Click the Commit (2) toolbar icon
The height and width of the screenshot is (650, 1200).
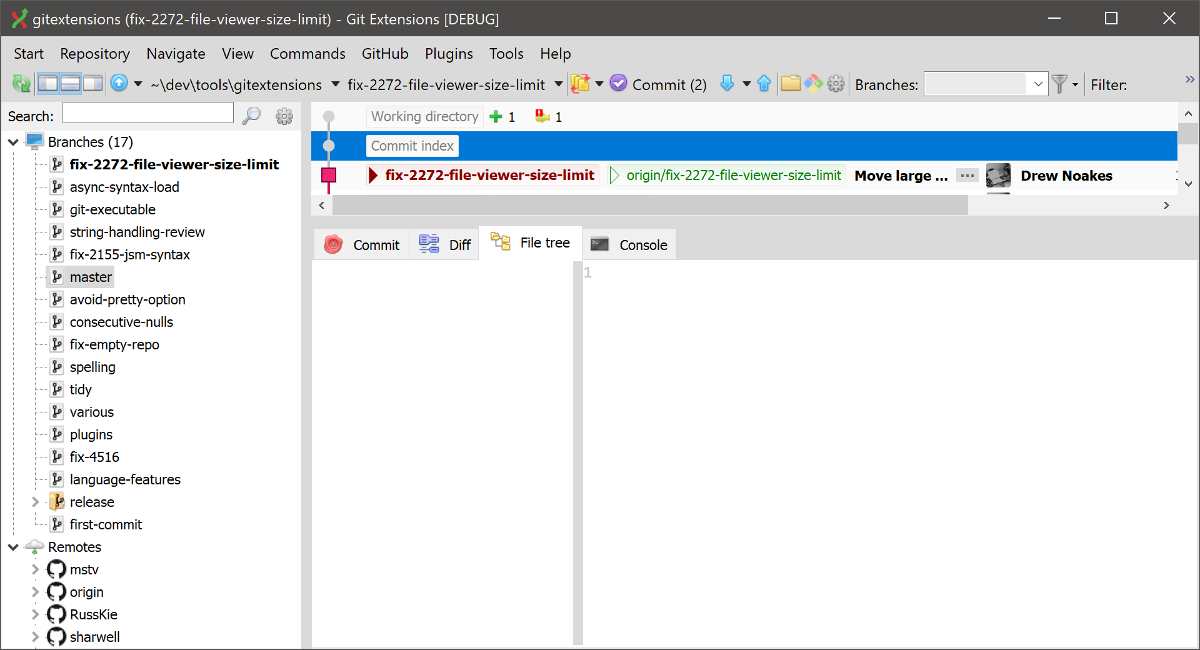pos(619,83)
